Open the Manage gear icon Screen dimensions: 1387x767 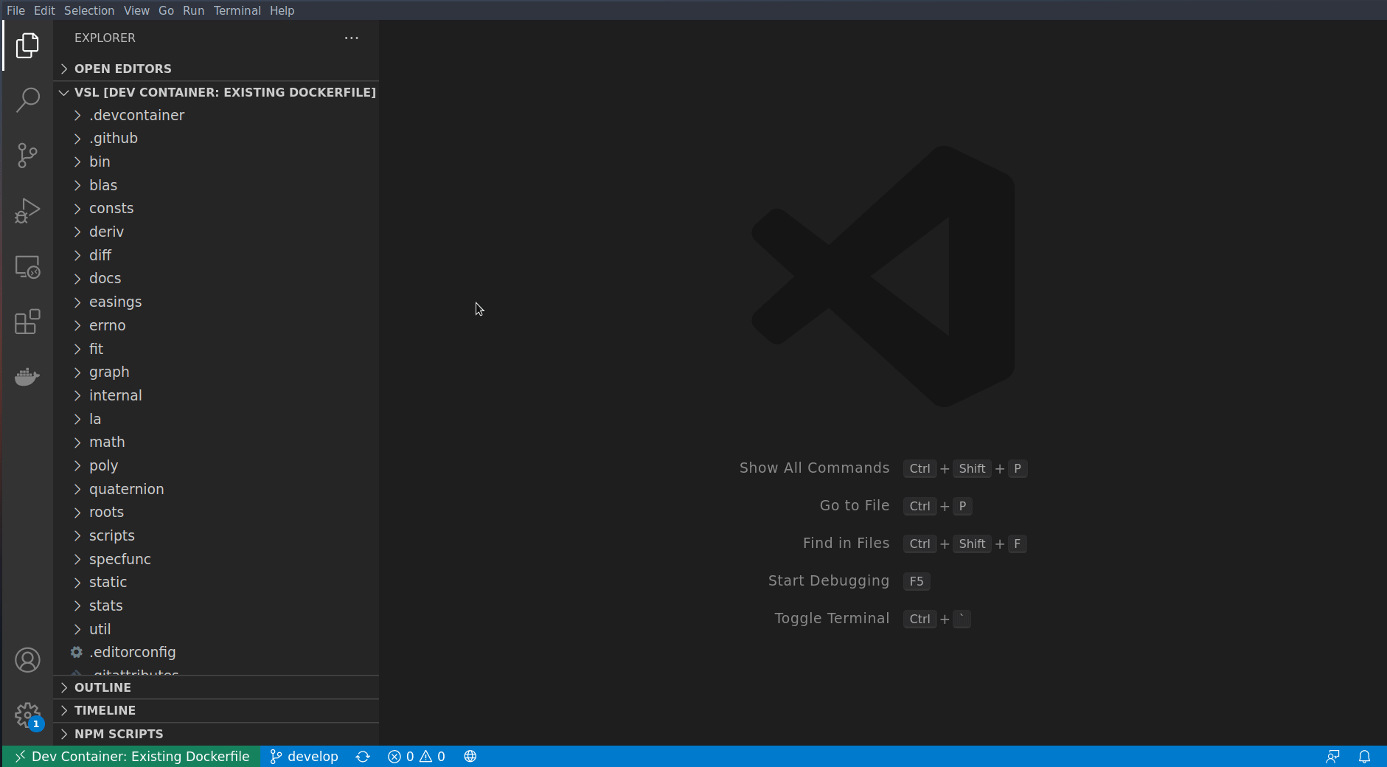coord(27,715)
